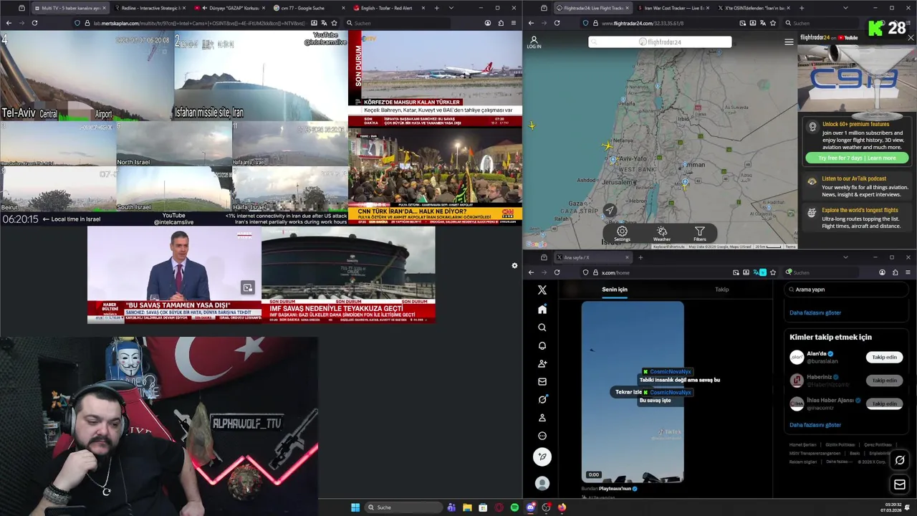Open X home icon in sidebar
The image size is (917, 516).
(x=542, y=310)
